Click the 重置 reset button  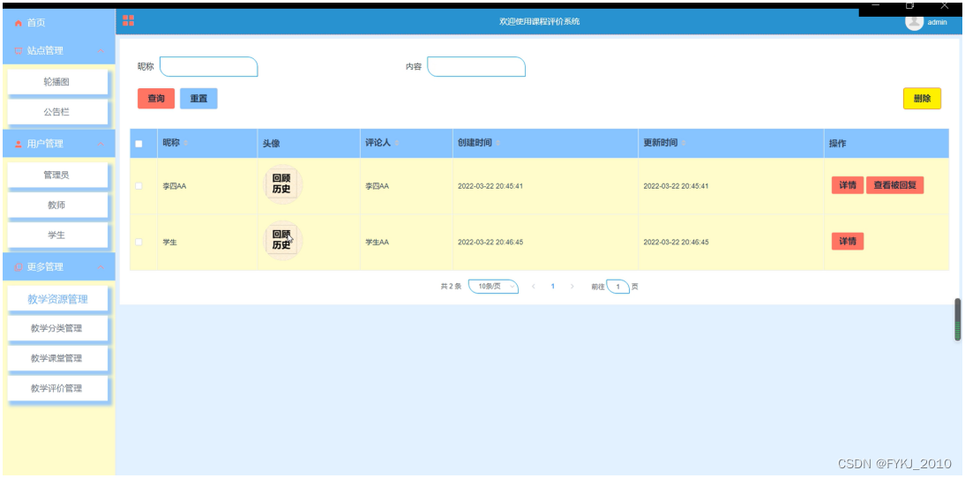coord(198,99)
